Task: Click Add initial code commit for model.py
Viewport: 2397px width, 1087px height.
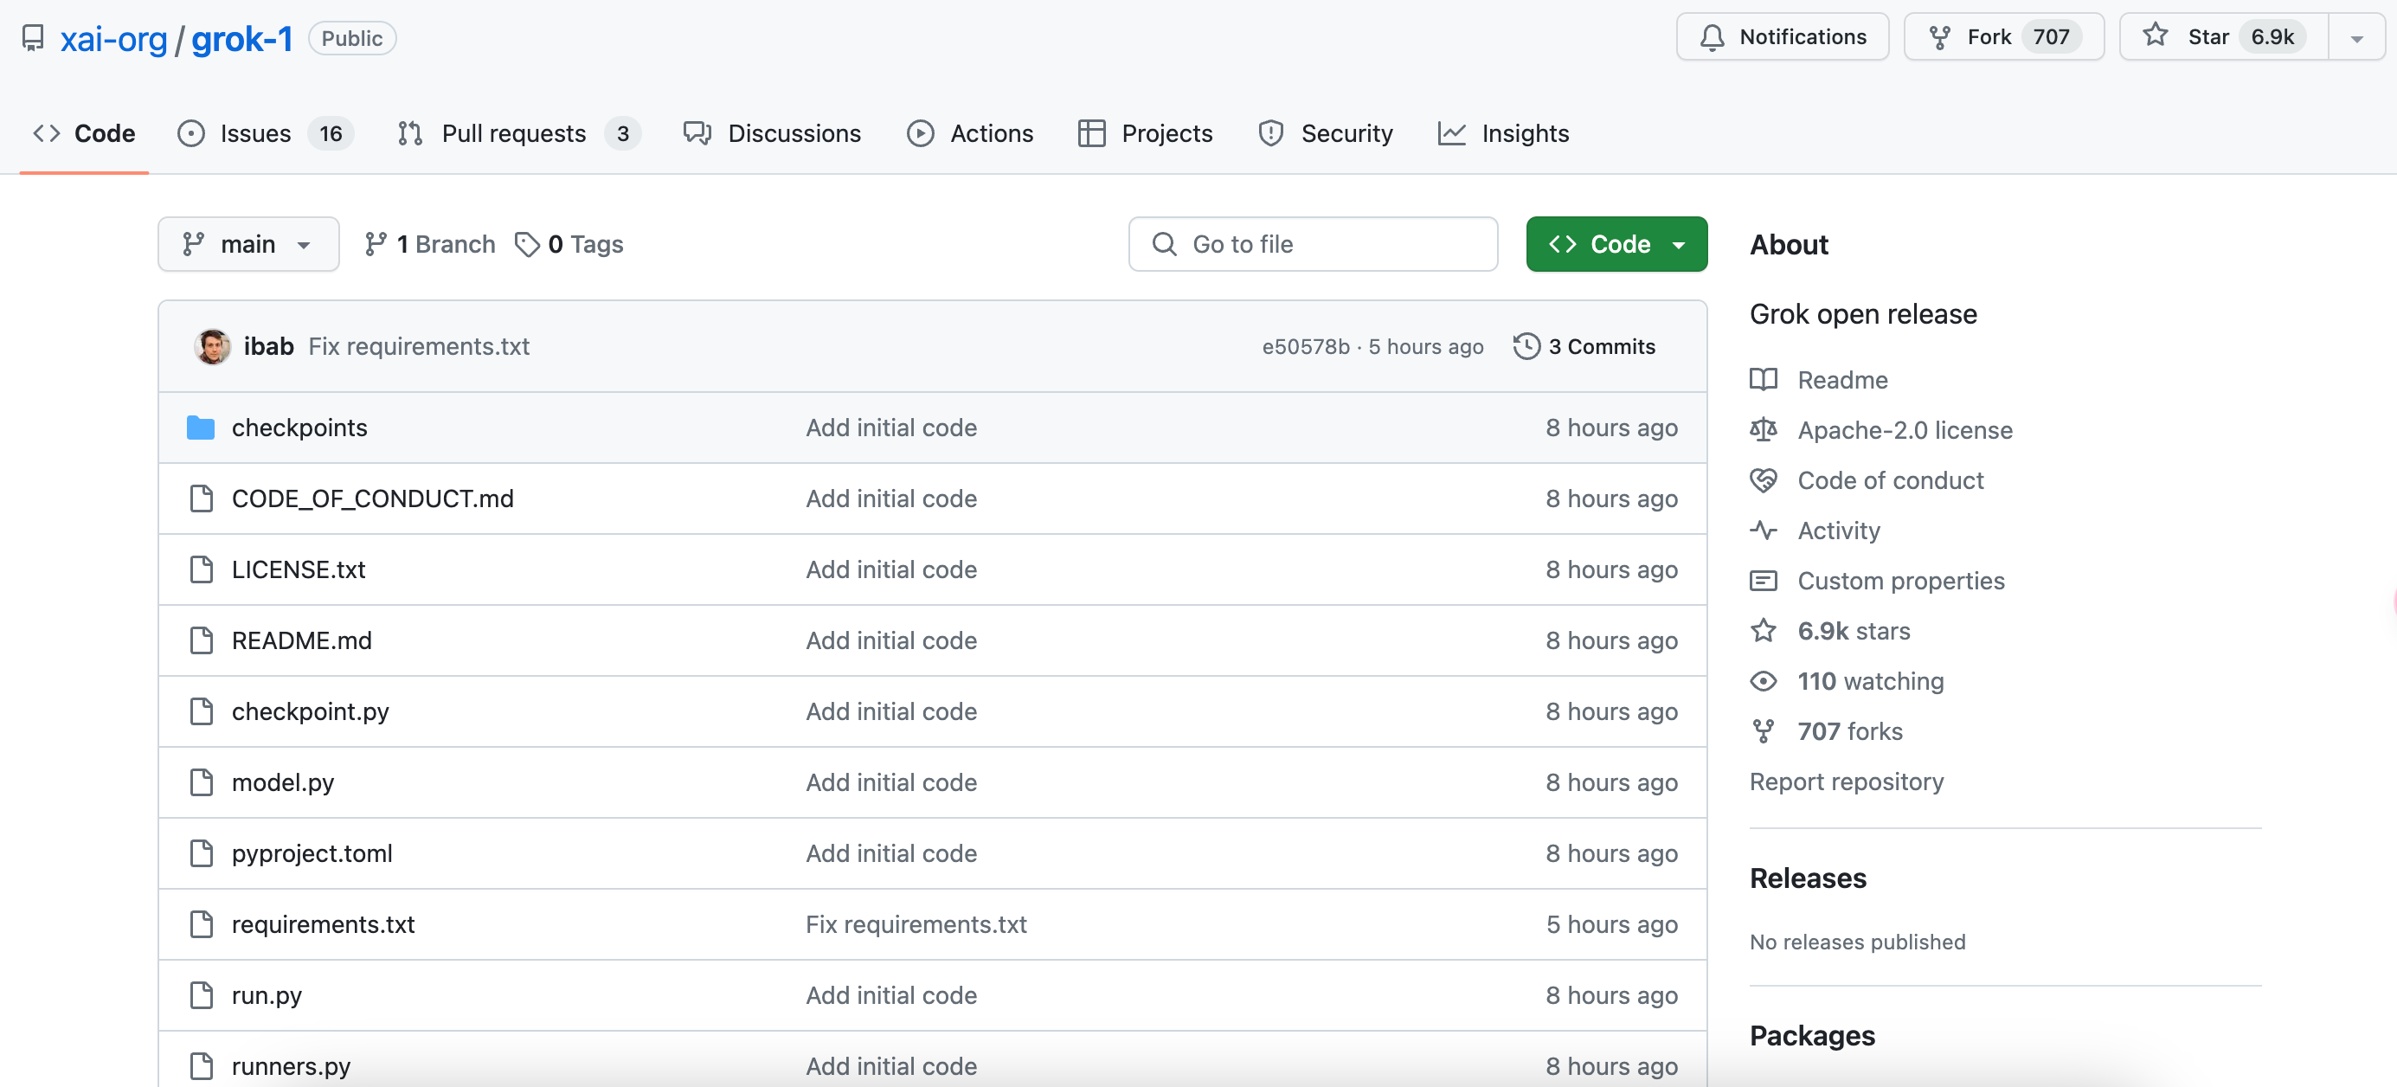Action: click(x=890, y=781)
